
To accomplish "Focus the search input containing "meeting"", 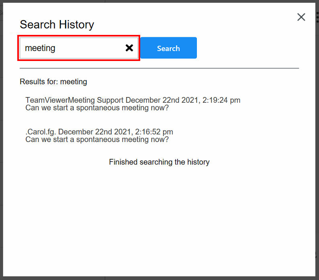I will pos(79,48).
